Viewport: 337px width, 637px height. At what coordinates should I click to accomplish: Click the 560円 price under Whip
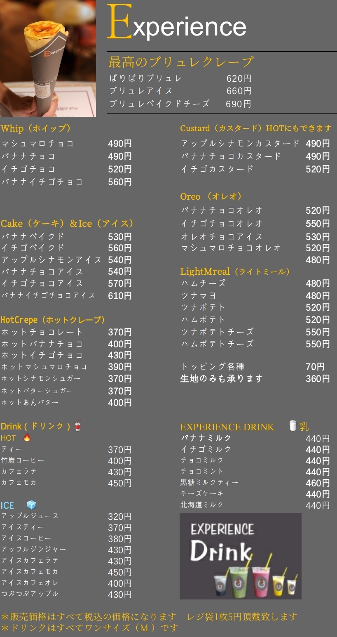[x=120, y=182]
